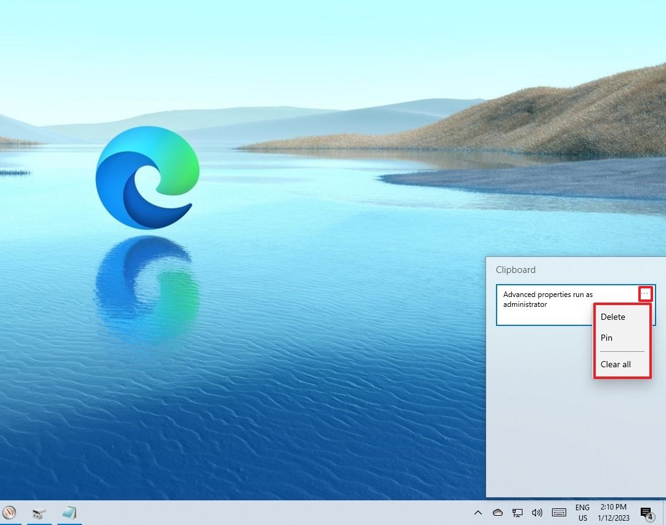Switch the ENG US input language
The width and height of the screenshot is (666, 525).
pyautogui.click(x=582, y=513)
